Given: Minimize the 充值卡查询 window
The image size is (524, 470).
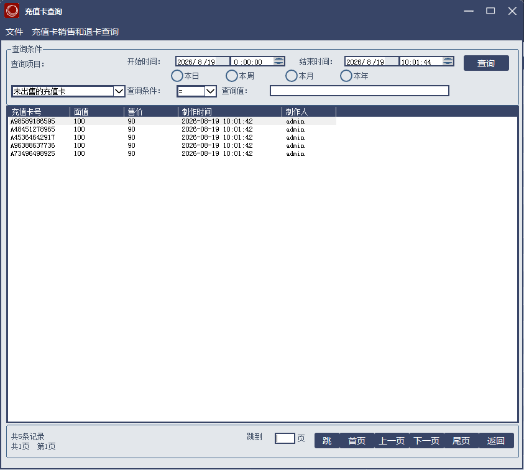Looking at the screenshot, I should pos(469,11).
